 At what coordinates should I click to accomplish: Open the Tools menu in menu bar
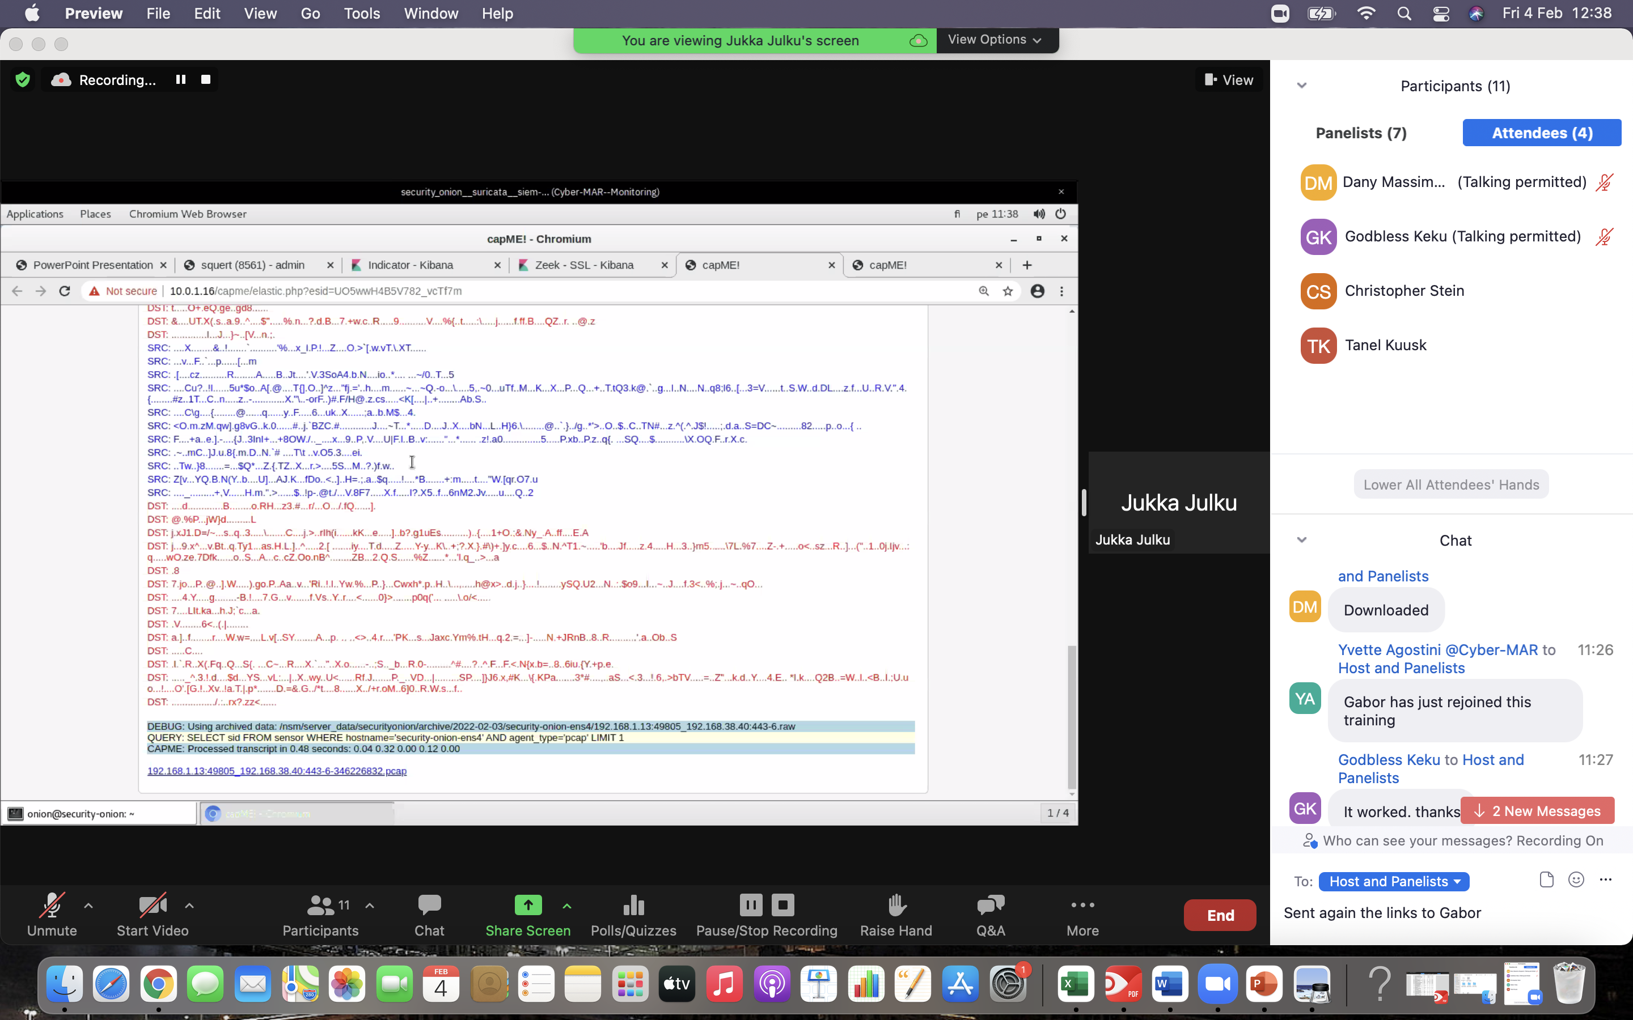362,14
